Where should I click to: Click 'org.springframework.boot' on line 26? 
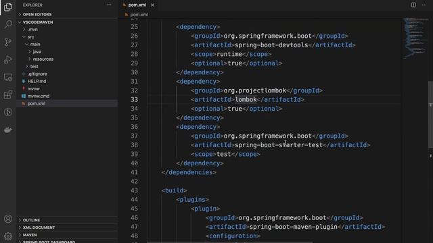pos(268,36)
